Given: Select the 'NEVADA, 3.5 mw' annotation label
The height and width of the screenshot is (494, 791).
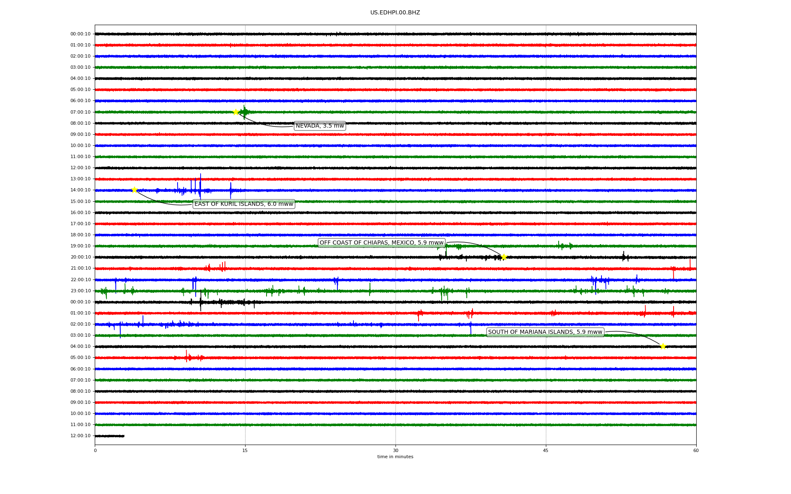Looking at the screenshot, I should pos(320,126).
